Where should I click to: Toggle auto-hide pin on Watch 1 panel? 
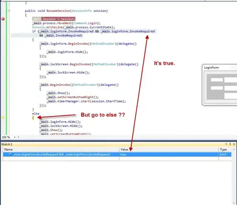[x=230, y=144]
